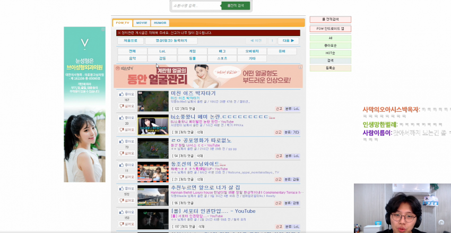Image resolution: width=451 pixels, height=233 pixels.
Task: Like the 공포영화가 따로없노 post
Action: (x=127, y=141)
